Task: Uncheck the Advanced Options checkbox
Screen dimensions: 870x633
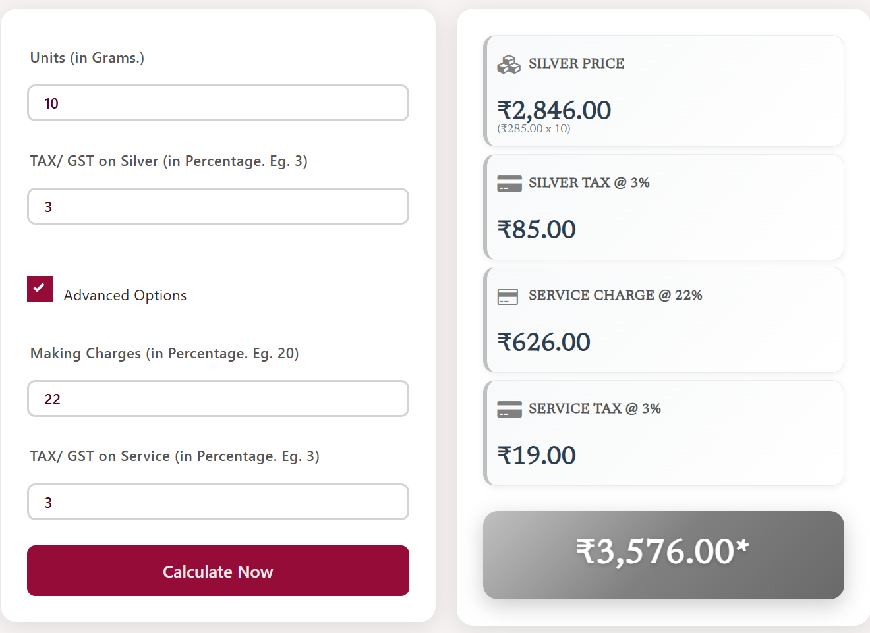Action: click(x=40, y=289)
